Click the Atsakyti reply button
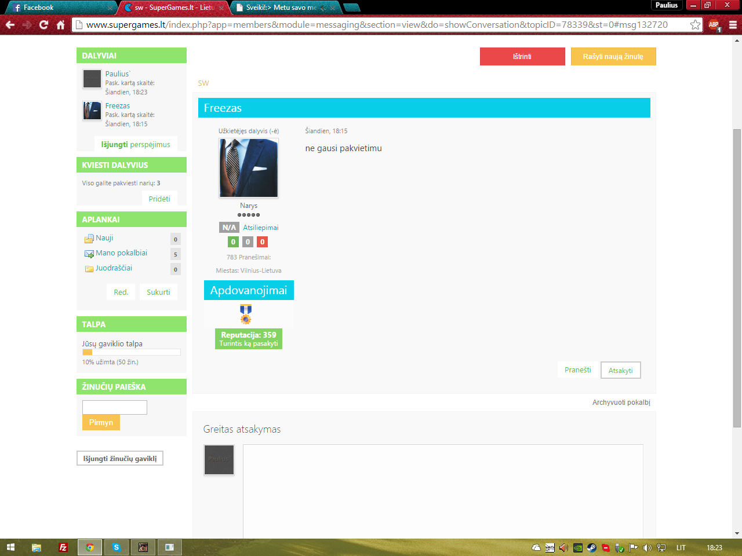742x556 pixels. pos(621,370)
